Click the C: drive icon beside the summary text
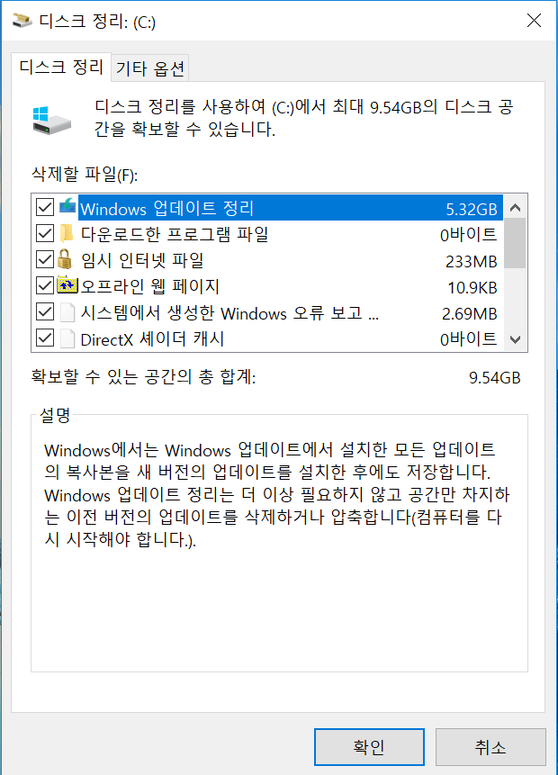Image resolution: width=558 pixels, height=775 pixels. pos(51,120)
